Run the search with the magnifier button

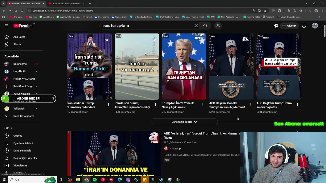205,26
